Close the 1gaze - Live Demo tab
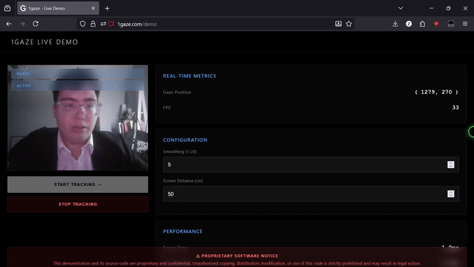The image size is (474, 267). click(x=93, y=8)
